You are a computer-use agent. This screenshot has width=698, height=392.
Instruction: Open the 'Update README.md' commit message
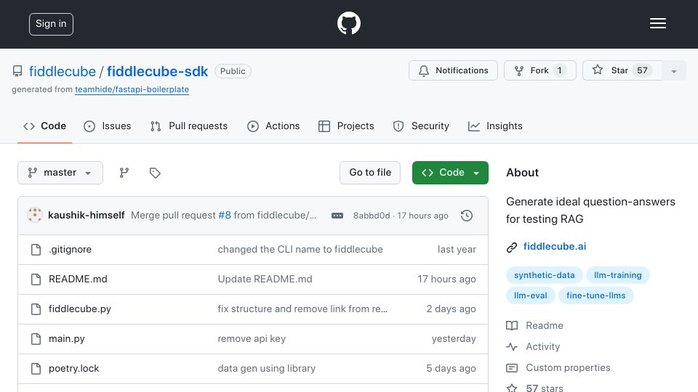tap(265, 279)
